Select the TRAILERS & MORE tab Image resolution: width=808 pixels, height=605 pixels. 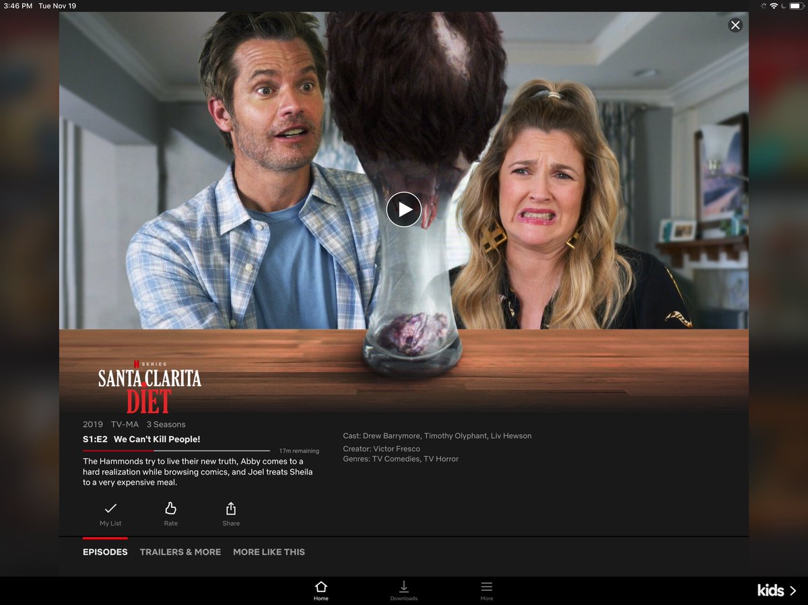pos(180,552)
